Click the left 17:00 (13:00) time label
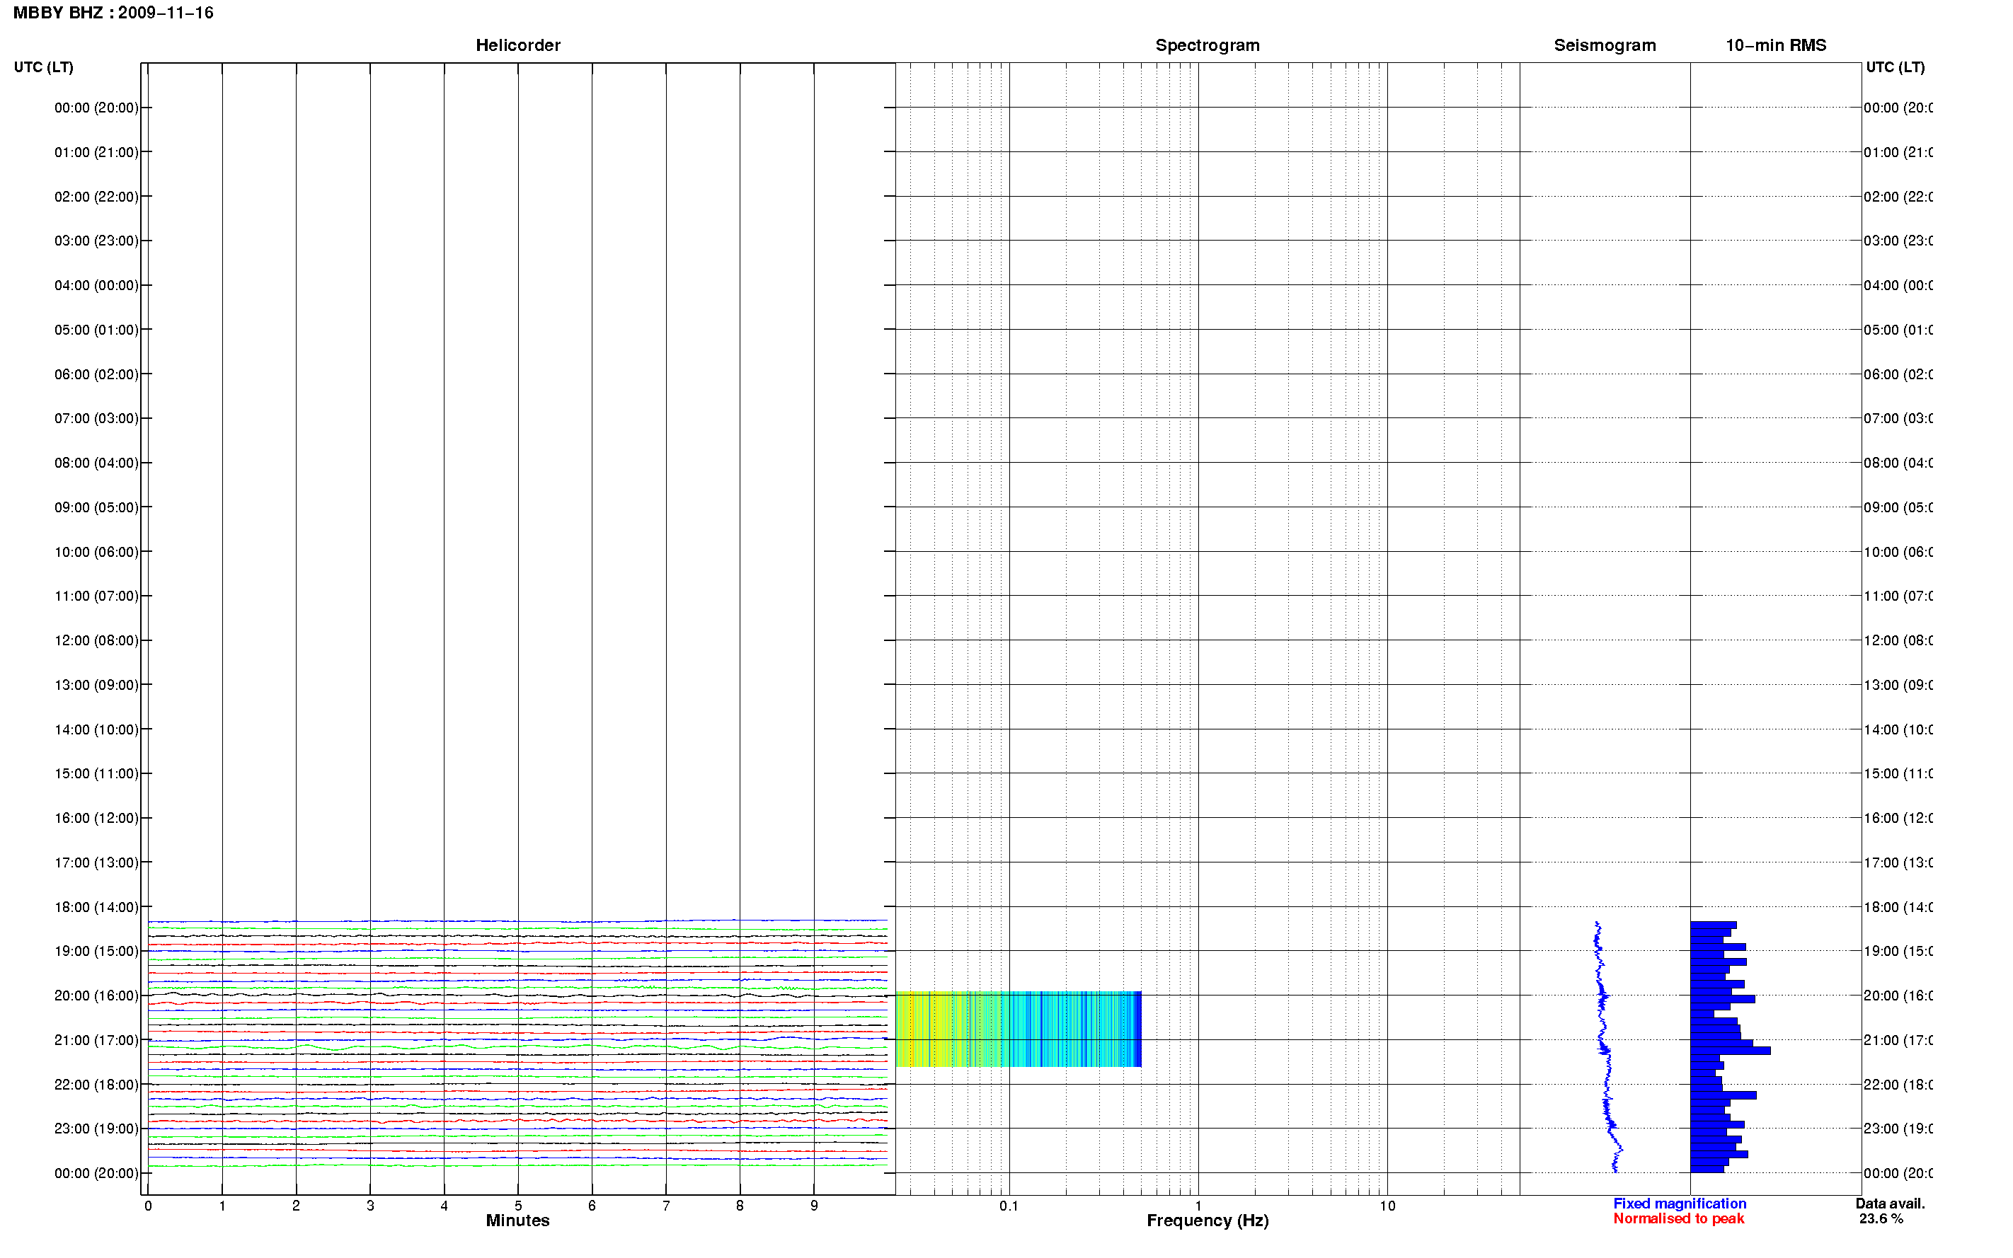The height and width of the screenshot is (1258, 2013). click(96, 862)
